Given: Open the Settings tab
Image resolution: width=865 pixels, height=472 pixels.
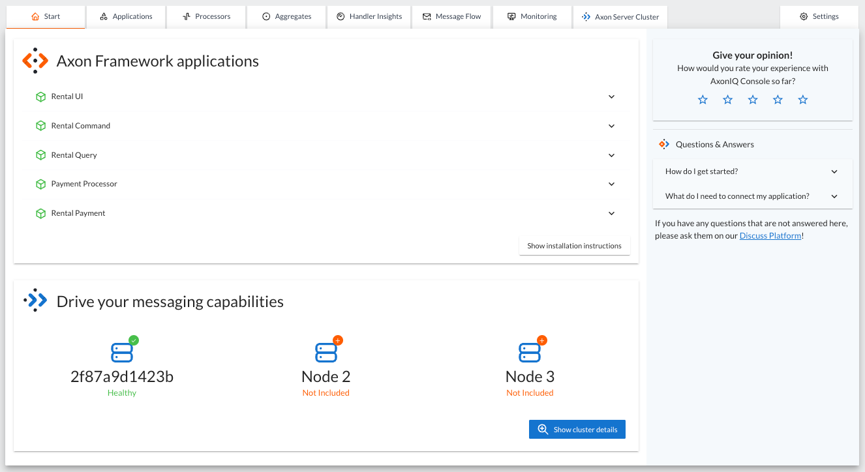Looking at the screenshot, I should [x=819, y=17].
